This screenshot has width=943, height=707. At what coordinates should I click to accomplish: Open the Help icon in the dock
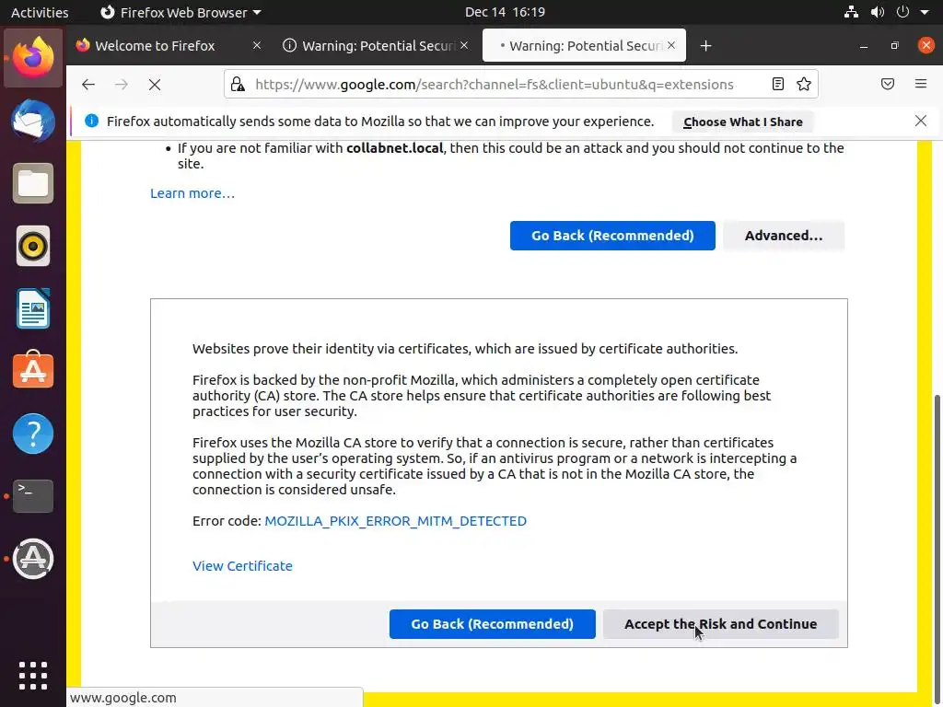pos(33,434)
